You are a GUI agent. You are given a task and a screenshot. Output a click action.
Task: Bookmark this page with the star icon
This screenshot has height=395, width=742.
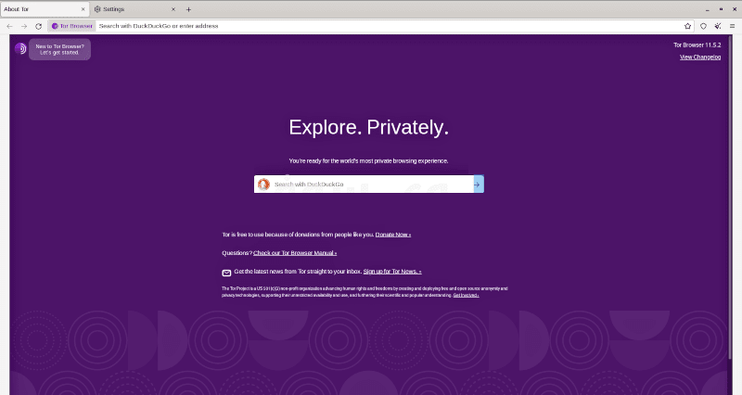pos(687,26)
